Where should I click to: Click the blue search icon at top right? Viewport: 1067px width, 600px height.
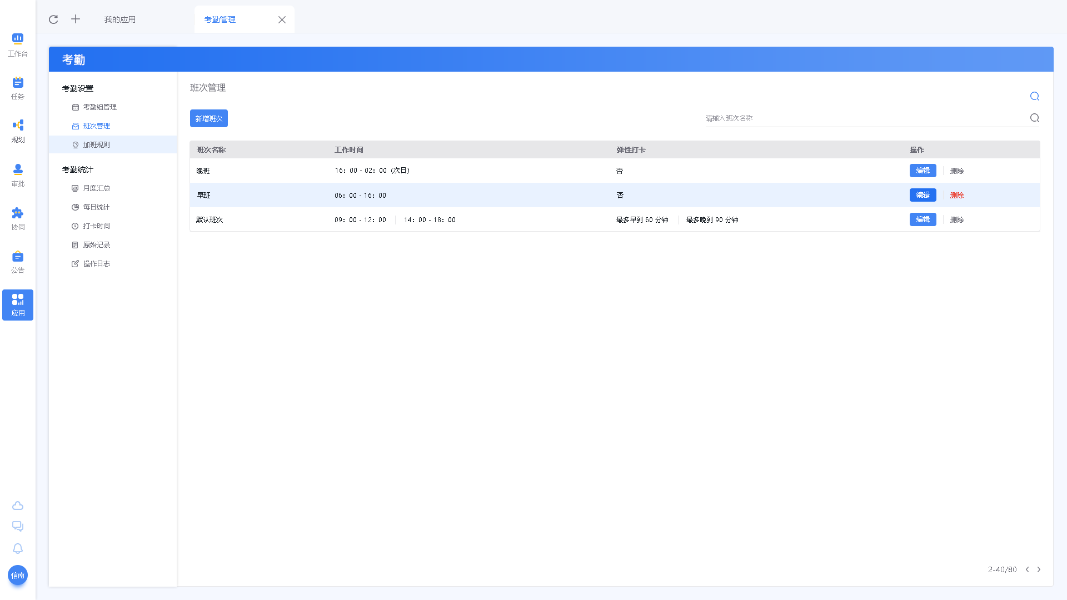(x=1034, y=96)
